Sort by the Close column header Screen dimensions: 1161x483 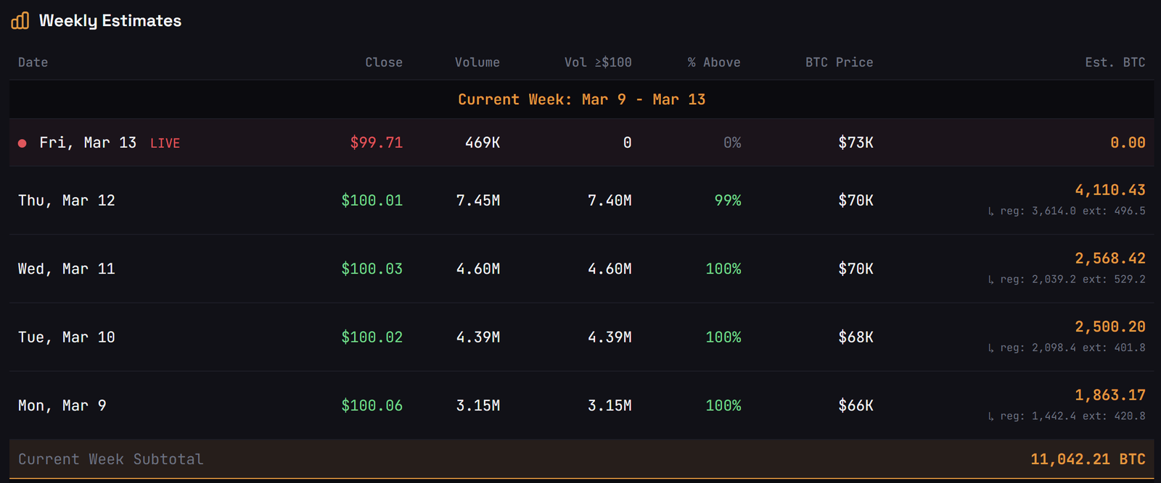[383, 62]
